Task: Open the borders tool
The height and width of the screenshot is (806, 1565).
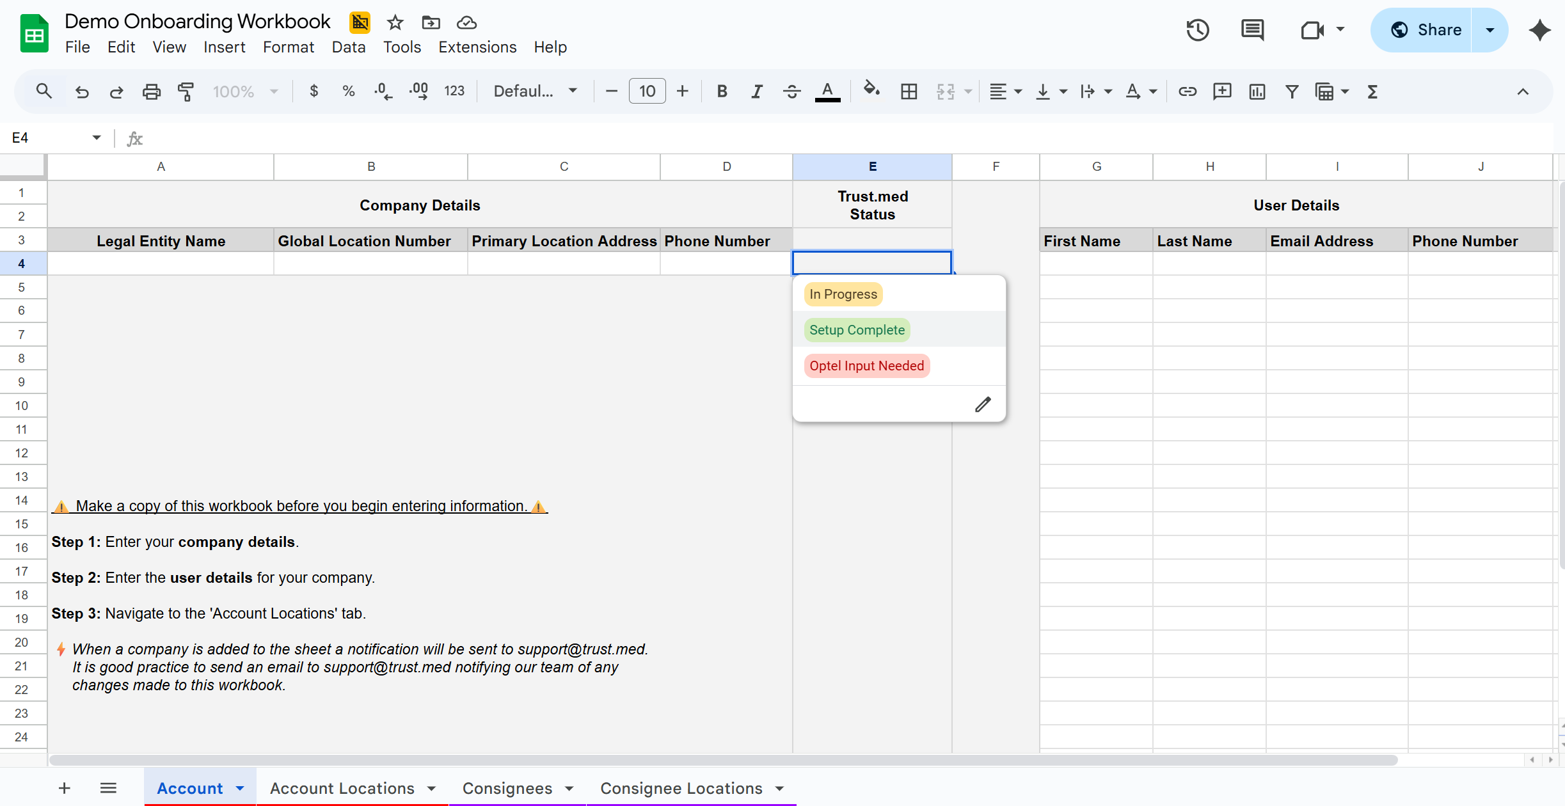Action: (909, 91)
